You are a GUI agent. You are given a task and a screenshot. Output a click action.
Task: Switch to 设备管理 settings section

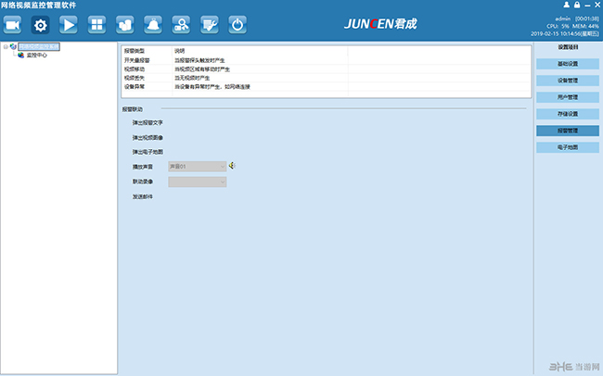coord(567,81)
